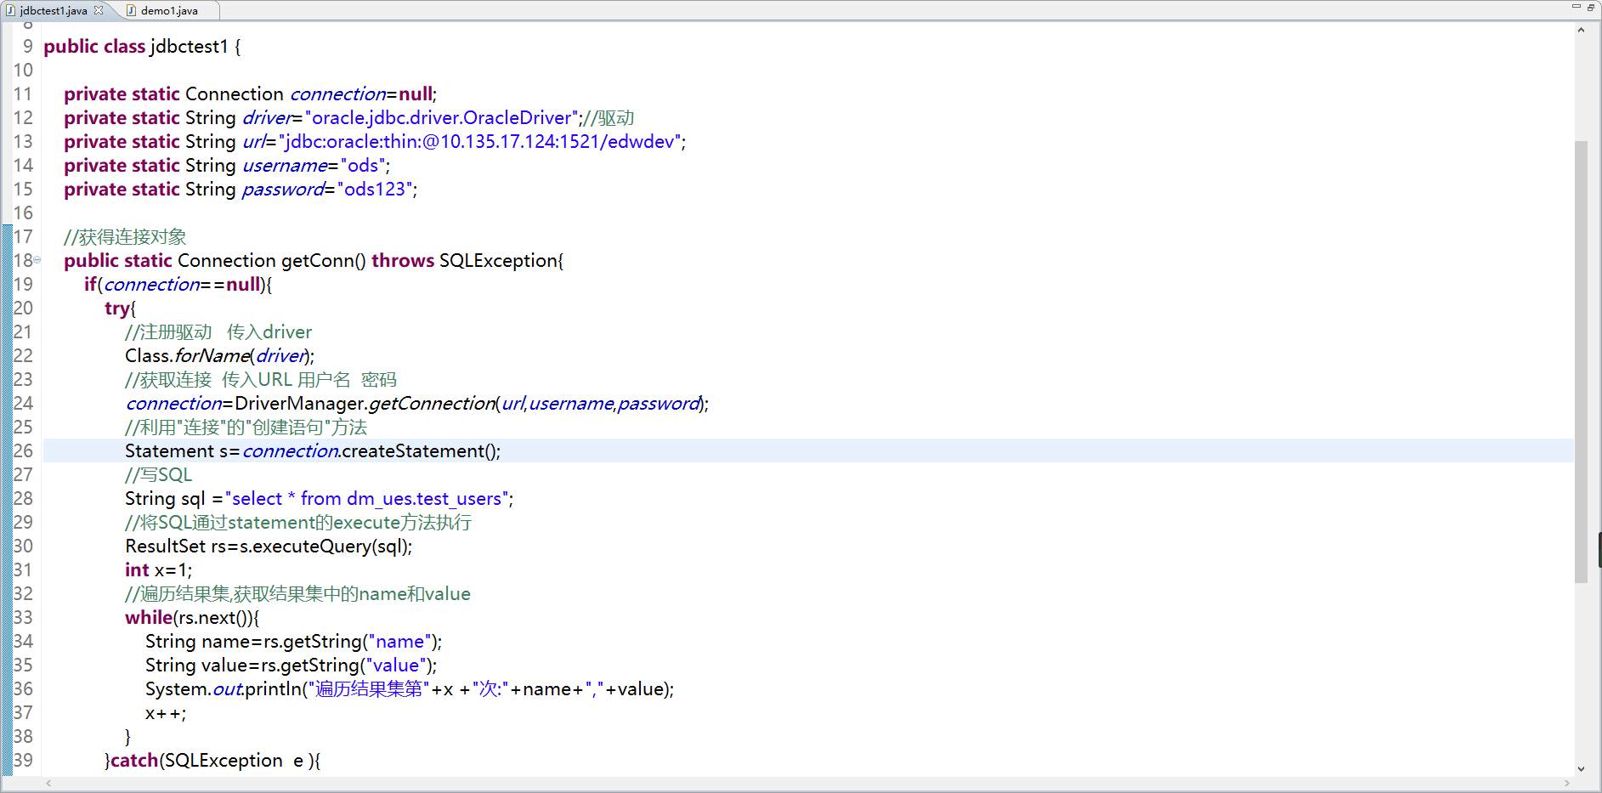
Task: Click the horizontal scrollbar right arrow
Action: [1567, 783]
